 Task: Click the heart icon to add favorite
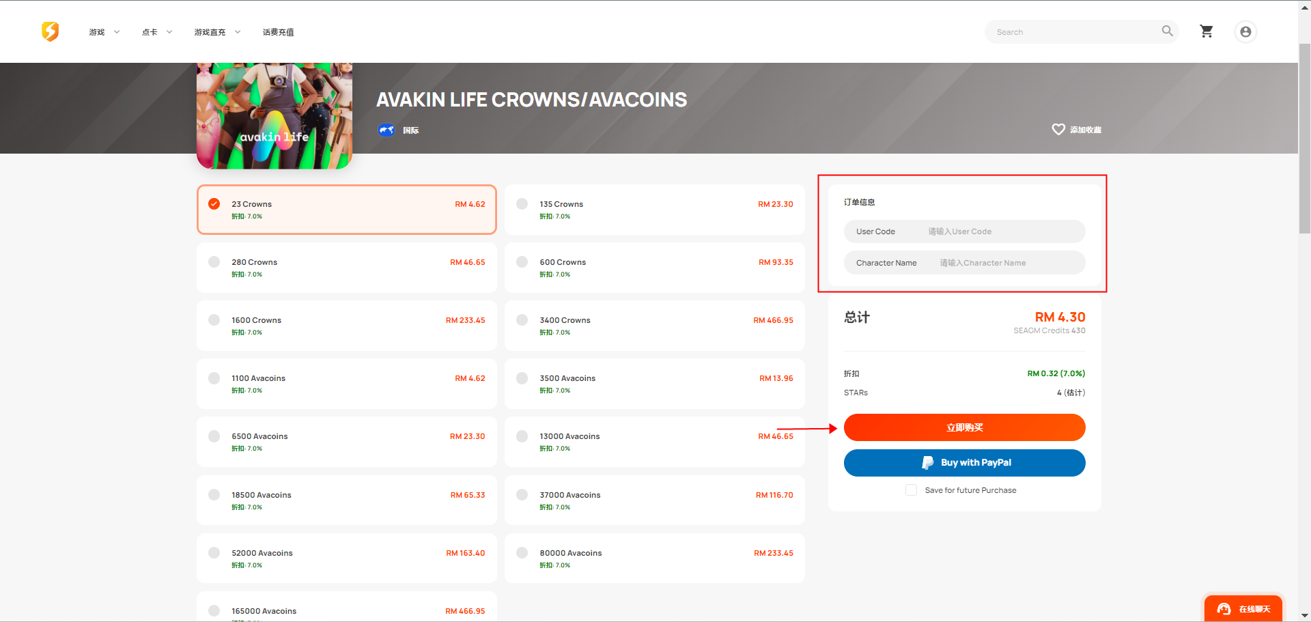pyautogui.click(x=1058, y=129)
